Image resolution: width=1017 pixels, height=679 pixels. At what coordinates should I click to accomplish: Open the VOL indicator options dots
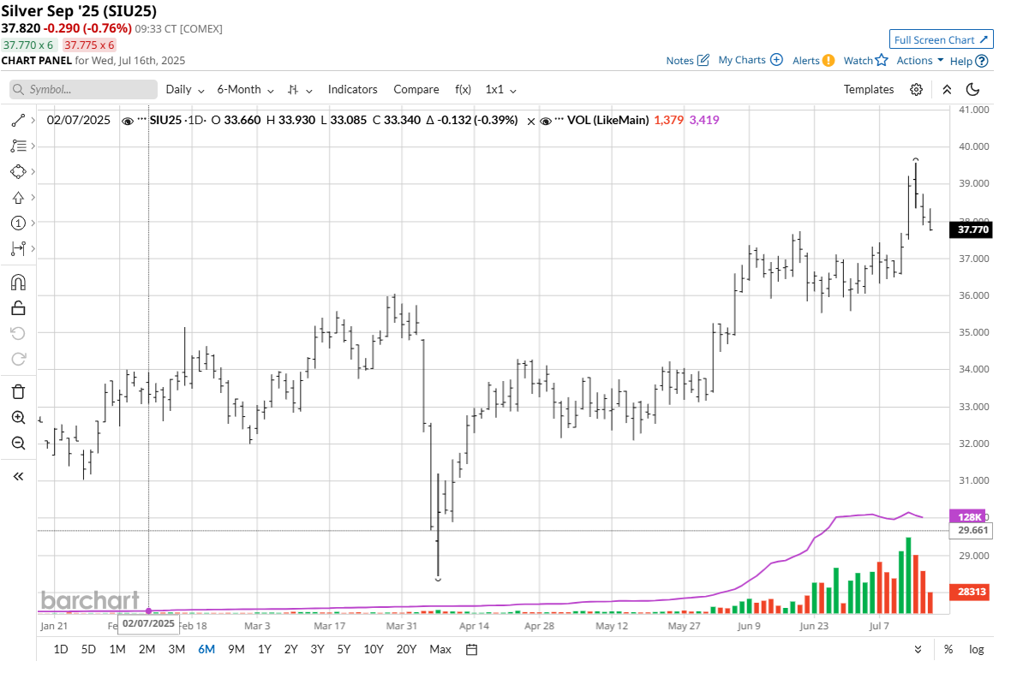(x=559, y=120)
